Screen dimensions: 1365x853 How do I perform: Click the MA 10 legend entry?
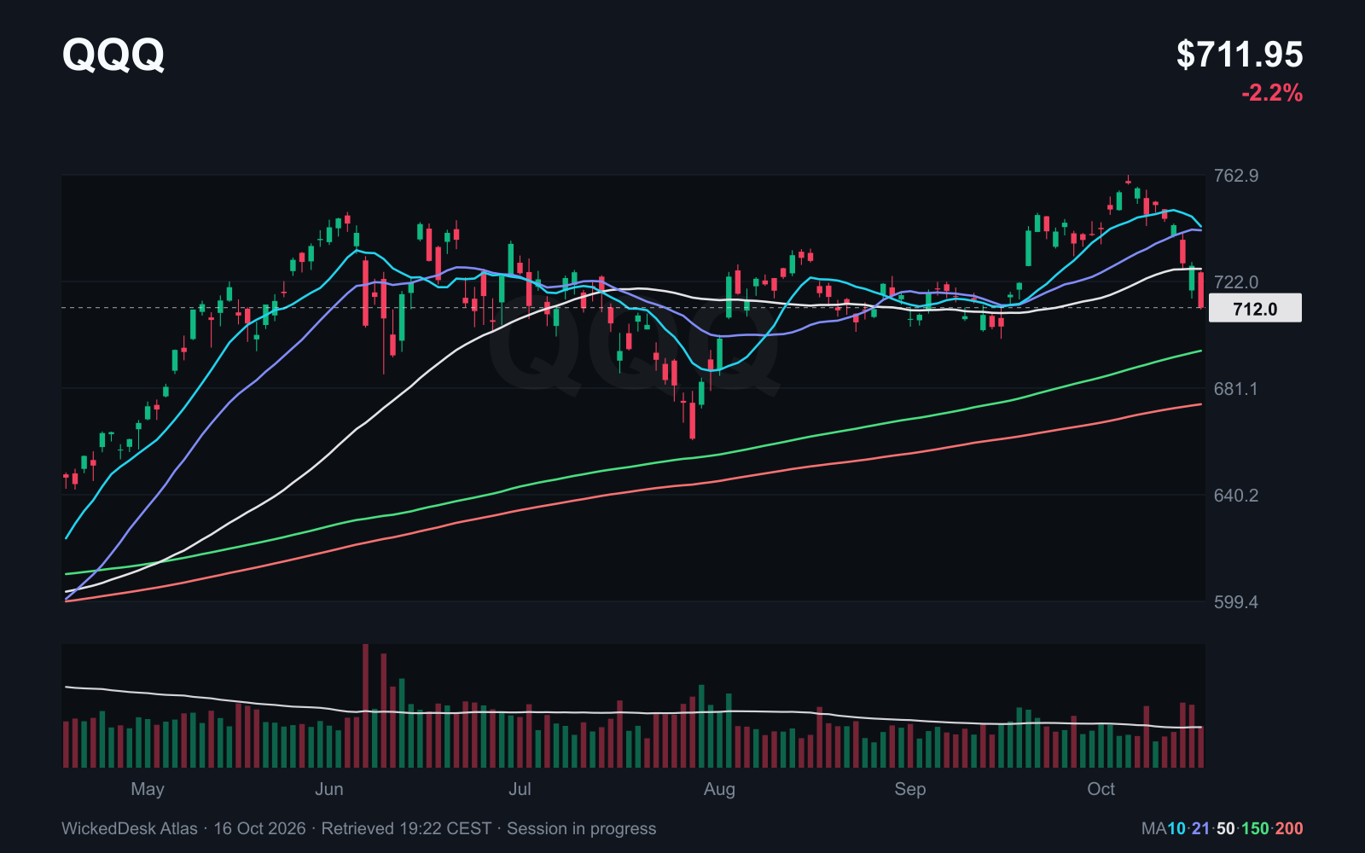1176,828
